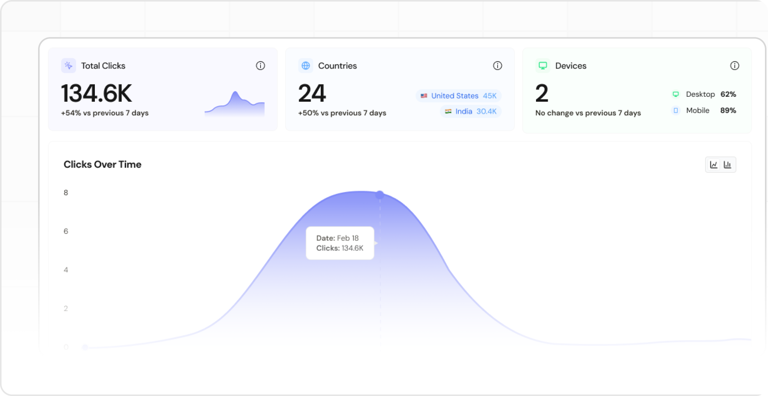Switch to line chart view
The image size is (768, 396).
[714, 164]
